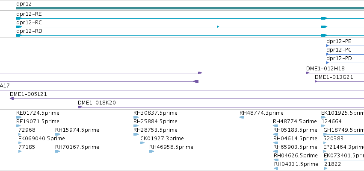This screenshot has height=171, width=364.
Task: Click the dpr12-RC mid-intron arrow marker
Action: click(218, 27)
